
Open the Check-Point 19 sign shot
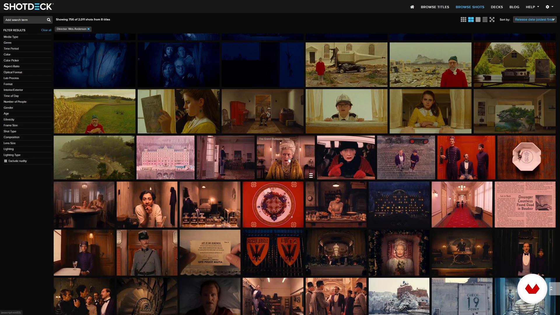click(x=462, y=296)
